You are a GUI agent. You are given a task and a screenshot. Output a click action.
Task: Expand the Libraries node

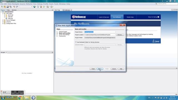tap(3, 22)
